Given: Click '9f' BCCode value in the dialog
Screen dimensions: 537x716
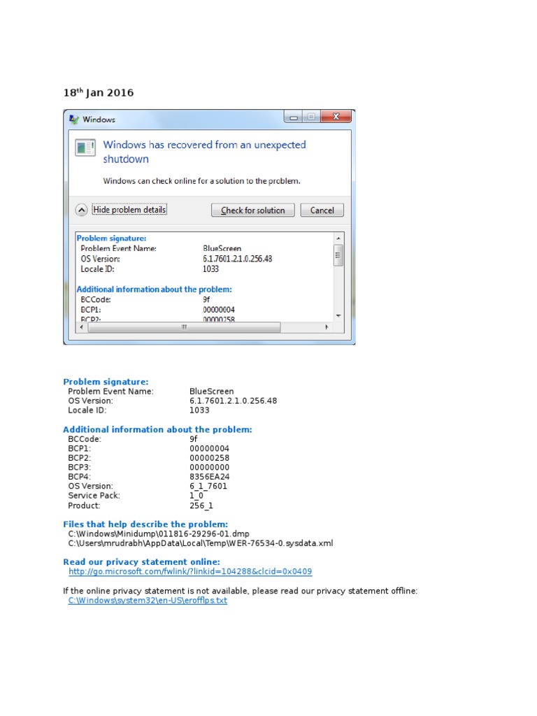Looking at the screenshot, I should pyautogui.click(x=206, y=299).
